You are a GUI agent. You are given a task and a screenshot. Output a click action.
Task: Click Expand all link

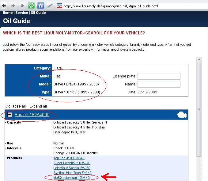[x=38, y=106]
